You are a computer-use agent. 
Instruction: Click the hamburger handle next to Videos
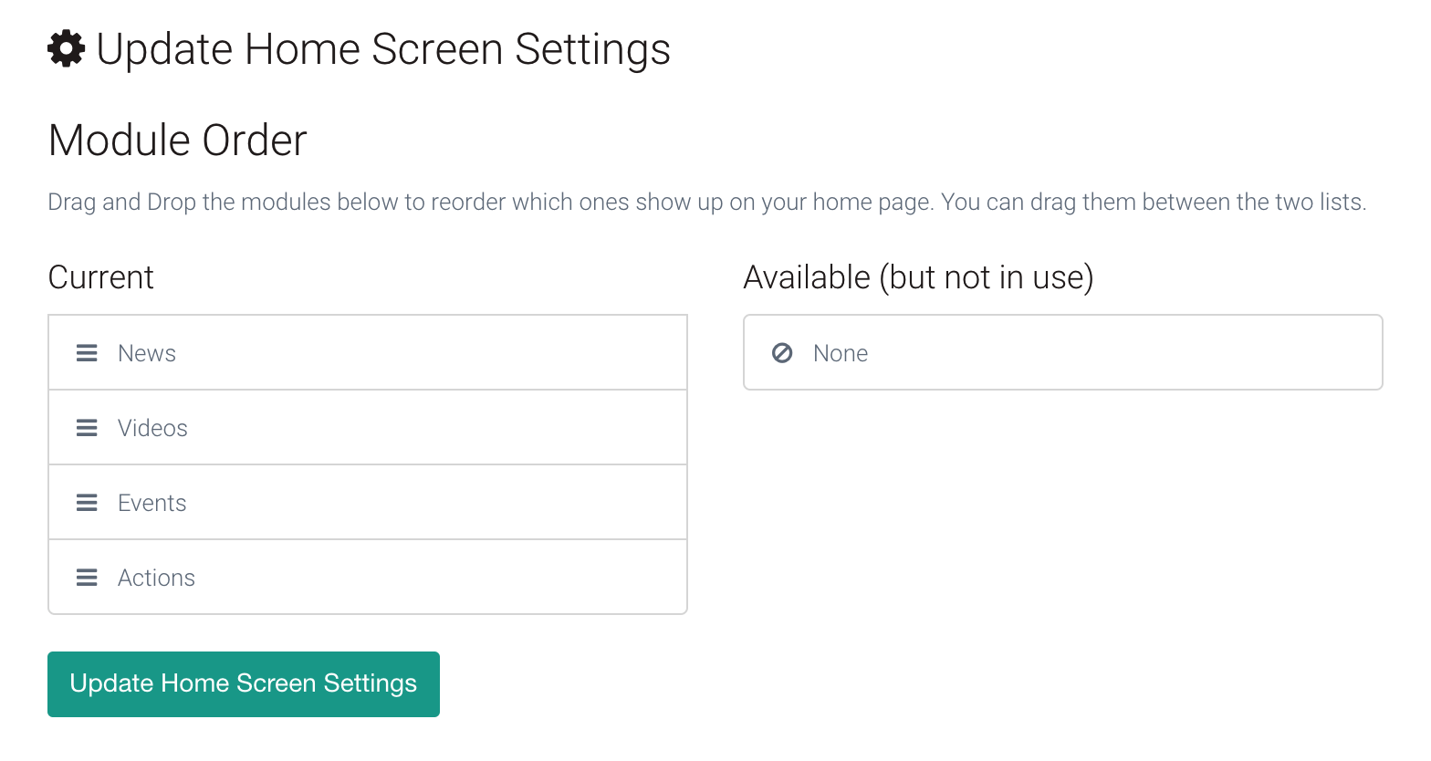(87, 428)
